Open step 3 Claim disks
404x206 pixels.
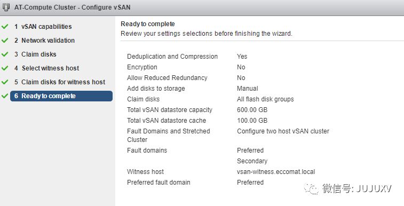click(35, 54)
